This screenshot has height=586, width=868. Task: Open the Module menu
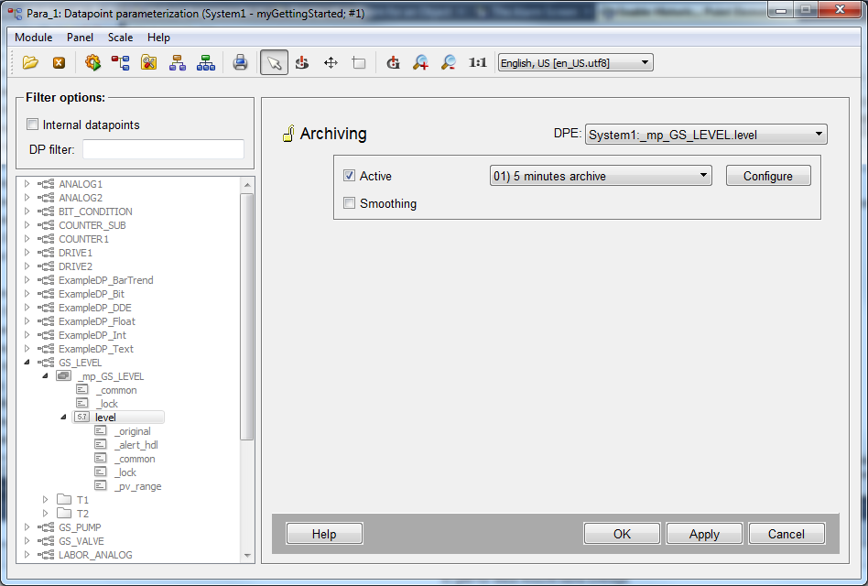click(34, 37)
